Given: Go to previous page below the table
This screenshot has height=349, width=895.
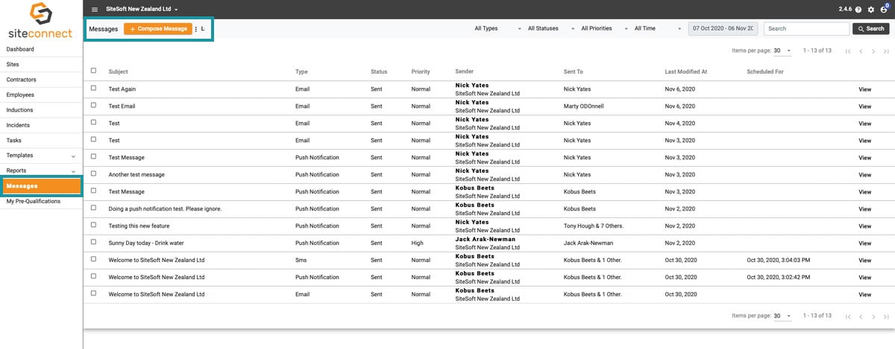Looking at the screenshot, I should (861, 316).
